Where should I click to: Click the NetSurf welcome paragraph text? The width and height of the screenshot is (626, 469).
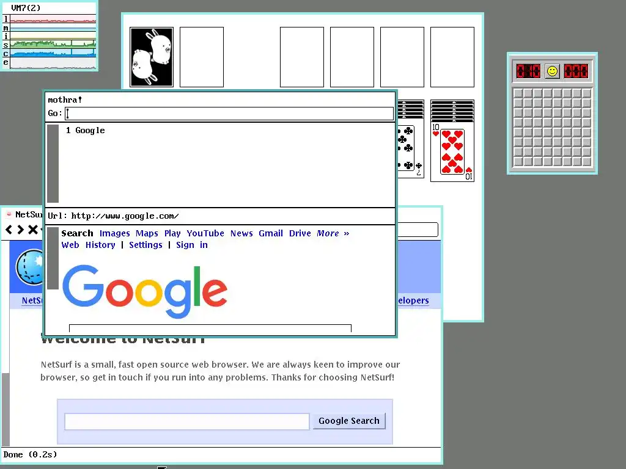(220, 371)
